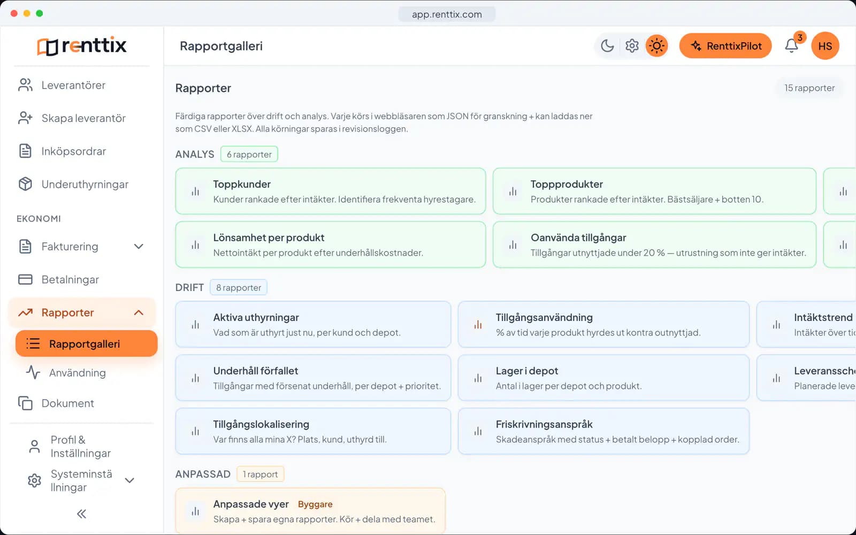Click the orange Tillgångsanvändning chart icon
The image size is (856, 535).
click(x=478, y=324)
